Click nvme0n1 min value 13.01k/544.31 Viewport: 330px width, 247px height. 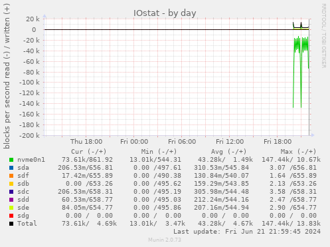(x=155, y=160)
